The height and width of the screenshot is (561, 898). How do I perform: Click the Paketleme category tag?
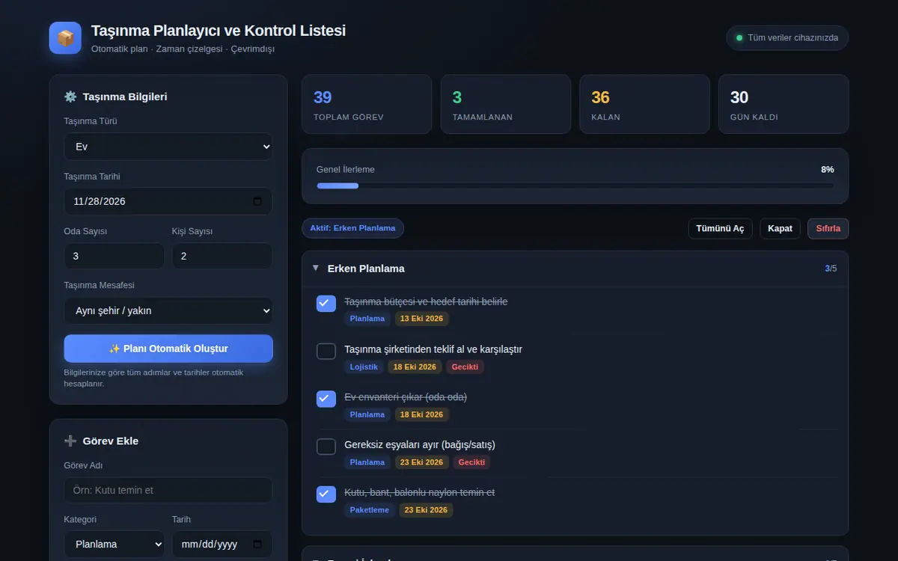point(370,510)
